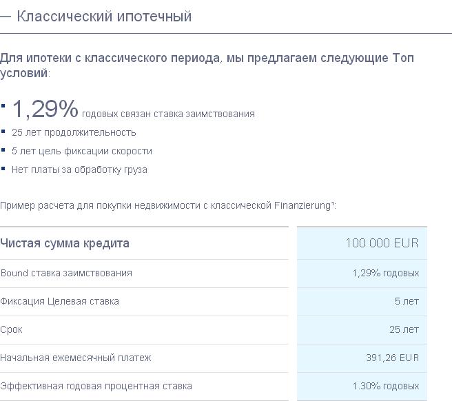Select the 1.30% годовых effective rate cell
The height and width of the screenshot is (401, 452).
point(385,386)
